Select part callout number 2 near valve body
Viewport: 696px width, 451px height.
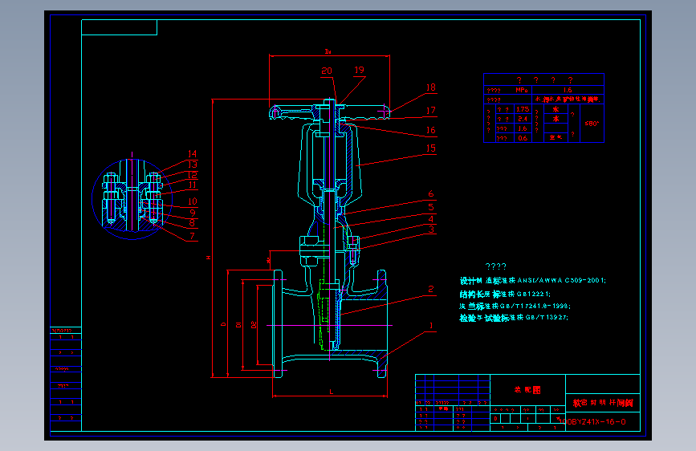click(x=430, y=290)
